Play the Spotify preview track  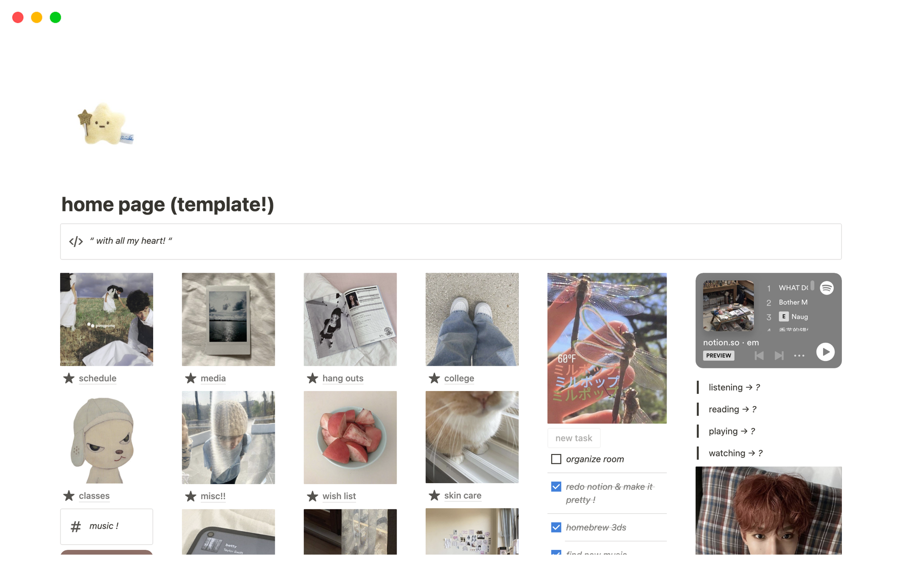click(x=825, y=352)
